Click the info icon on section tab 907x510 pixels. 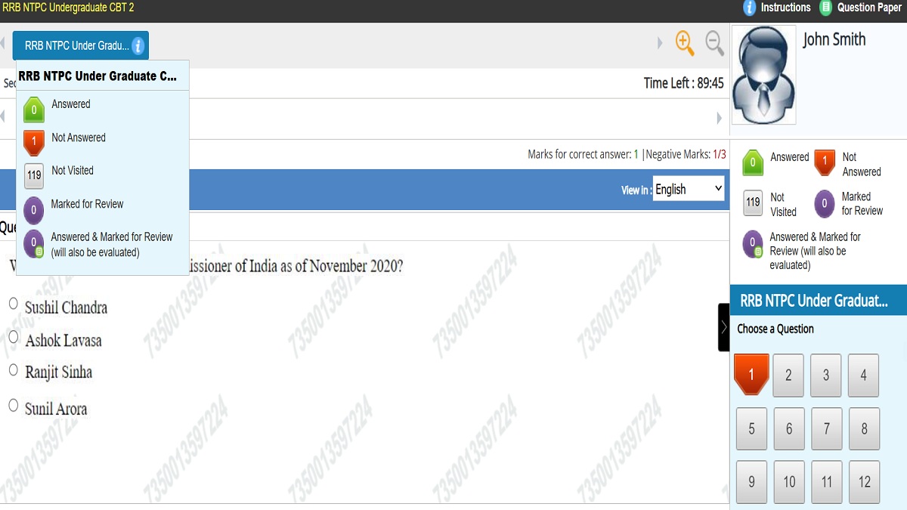pos(138,46)
